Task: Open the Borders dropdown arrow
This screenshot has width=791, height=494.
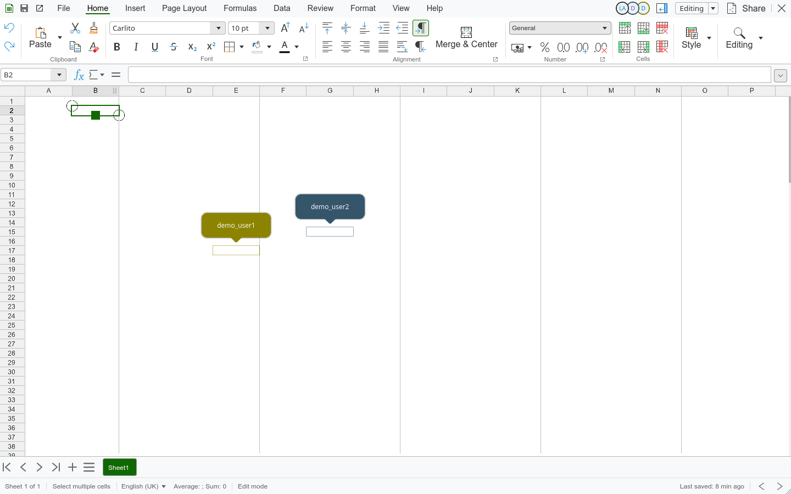Action: point(242,47)
